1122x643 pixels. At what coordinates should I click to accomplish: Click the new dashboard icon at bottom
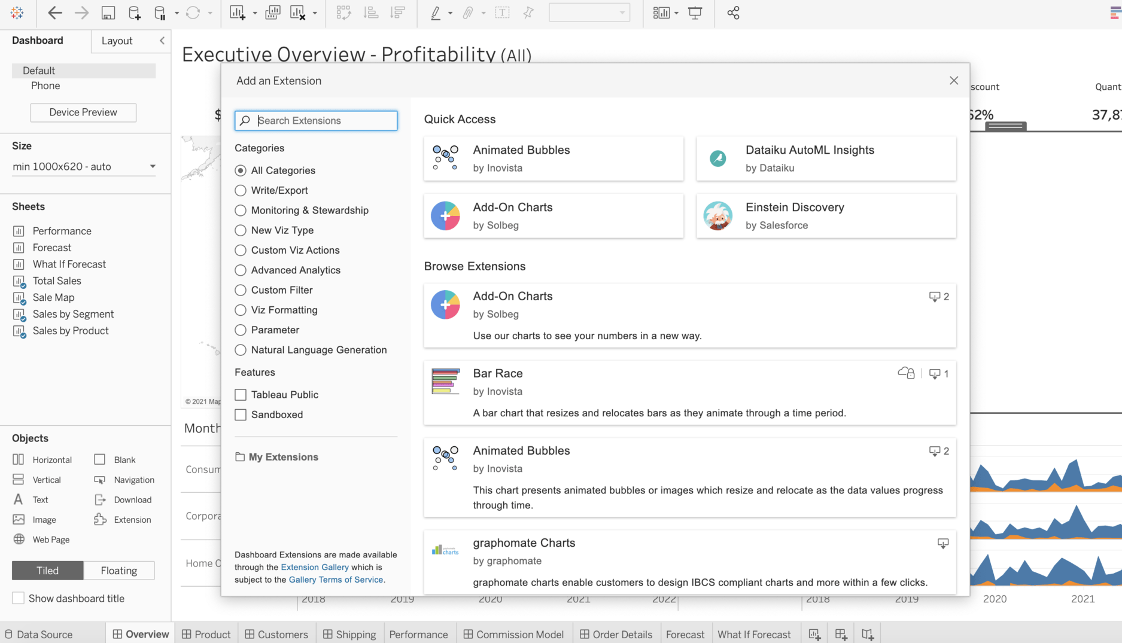[841, 634]
